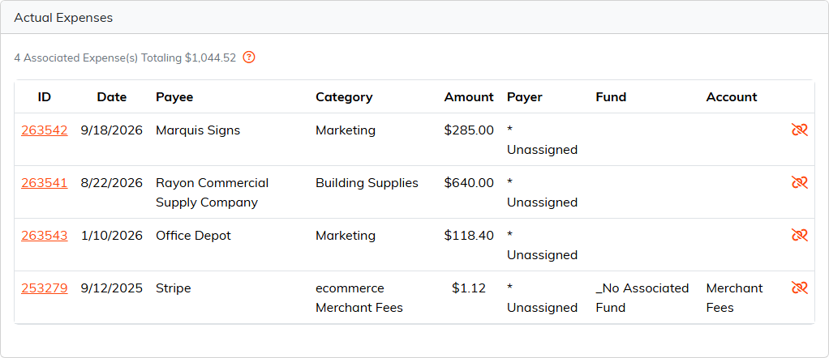Screen dimensions: 829x358
Task: Click the Merchant Fees account cell
Action: [x=734, y=298]
